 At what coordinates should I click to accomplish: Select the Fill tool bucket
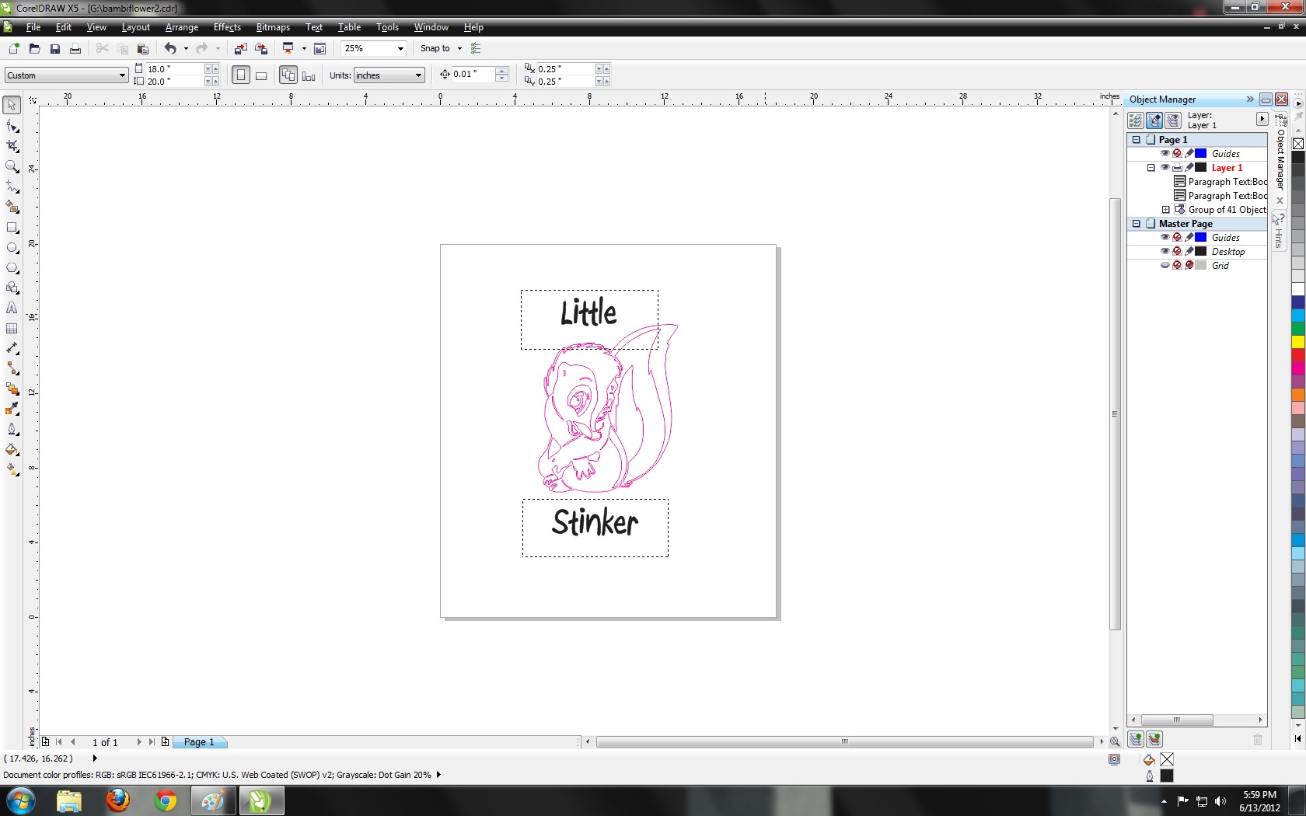click(x=12, y=449)
